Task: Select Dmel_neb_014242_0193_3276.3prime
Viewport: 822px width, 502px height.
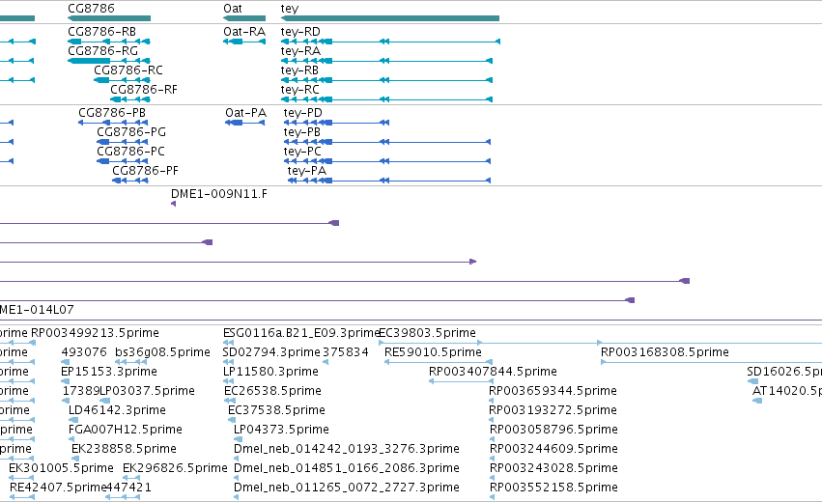Action: click(347, 449)
